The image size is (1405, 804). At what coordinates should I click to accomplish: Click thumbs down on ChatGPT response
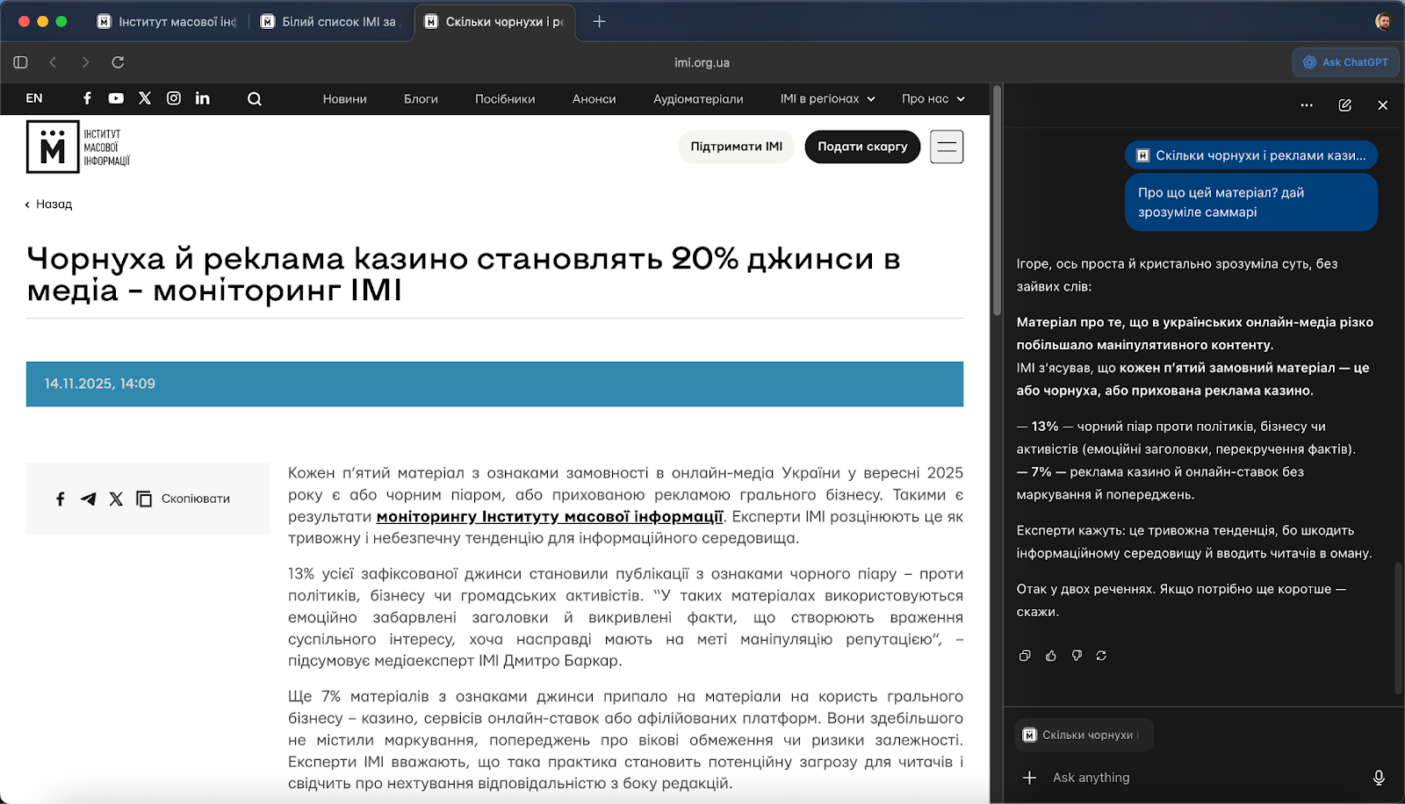click(1077, 656)
